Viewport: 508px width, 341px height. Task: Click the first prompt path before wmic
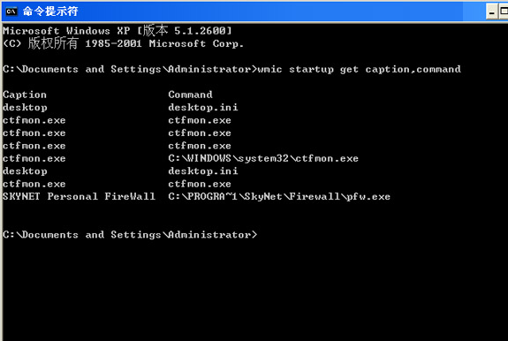point(130,69)
